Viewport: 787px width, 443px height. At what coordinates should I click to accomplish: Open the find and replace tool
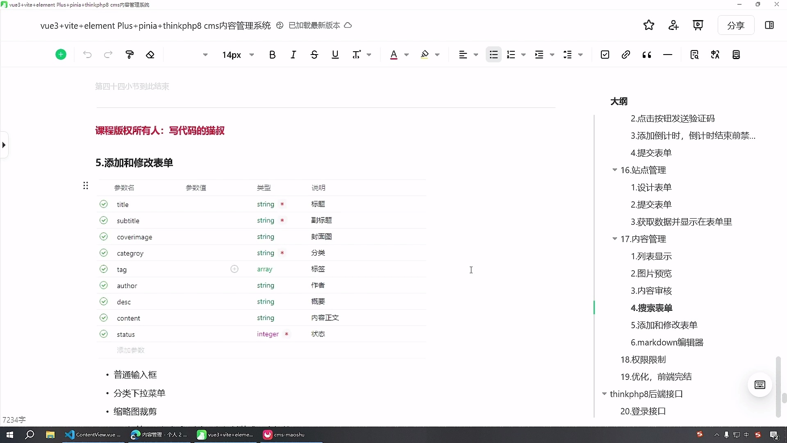point(695,55)
